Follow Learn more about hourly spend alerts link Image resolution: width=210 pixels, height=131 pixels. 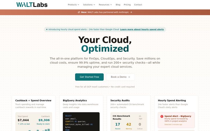pos(142,29)
